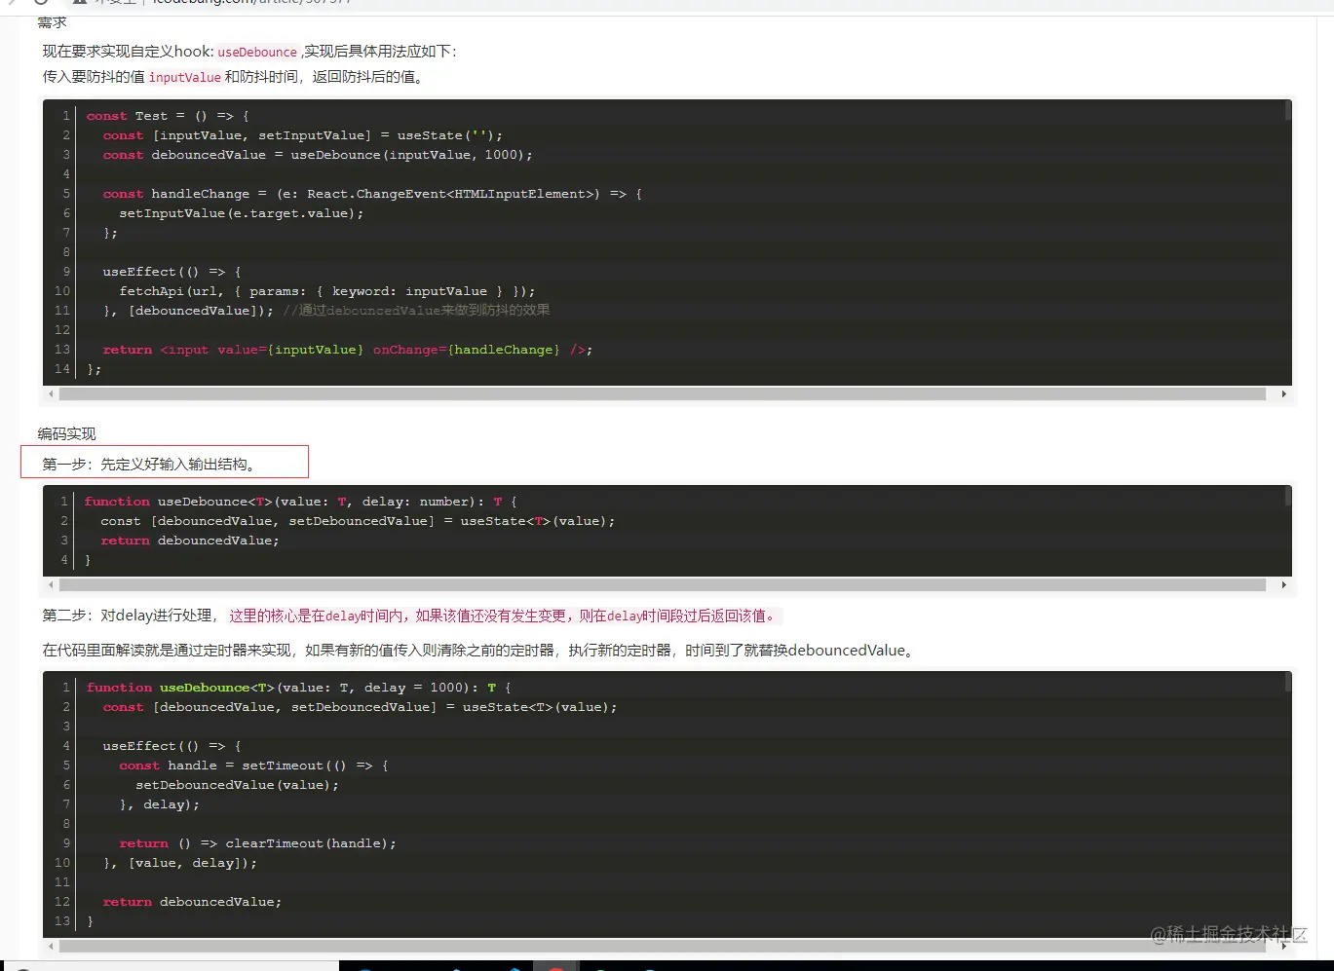
Task: Click the line 'setInputValue(e.target.value);'
Action: coord(242,213)
